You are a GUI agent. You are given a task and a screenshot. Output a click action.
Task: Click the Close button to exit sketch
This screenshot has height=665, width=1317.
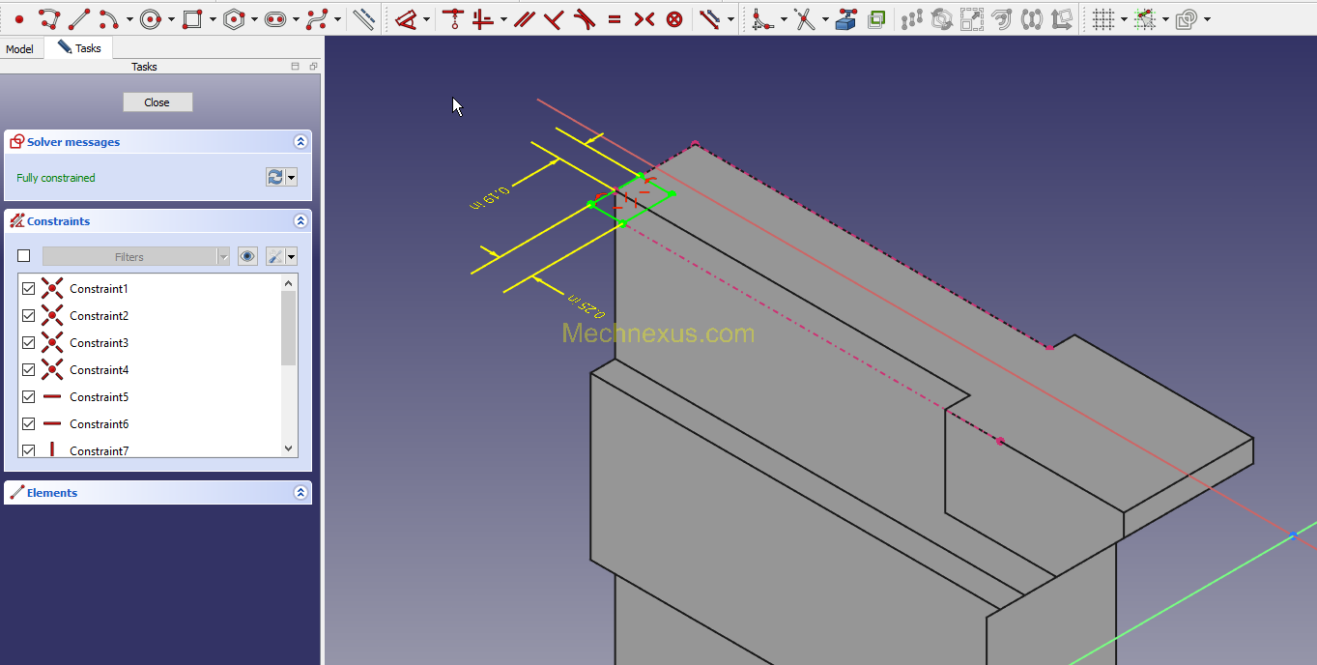[x=157, y=102]
